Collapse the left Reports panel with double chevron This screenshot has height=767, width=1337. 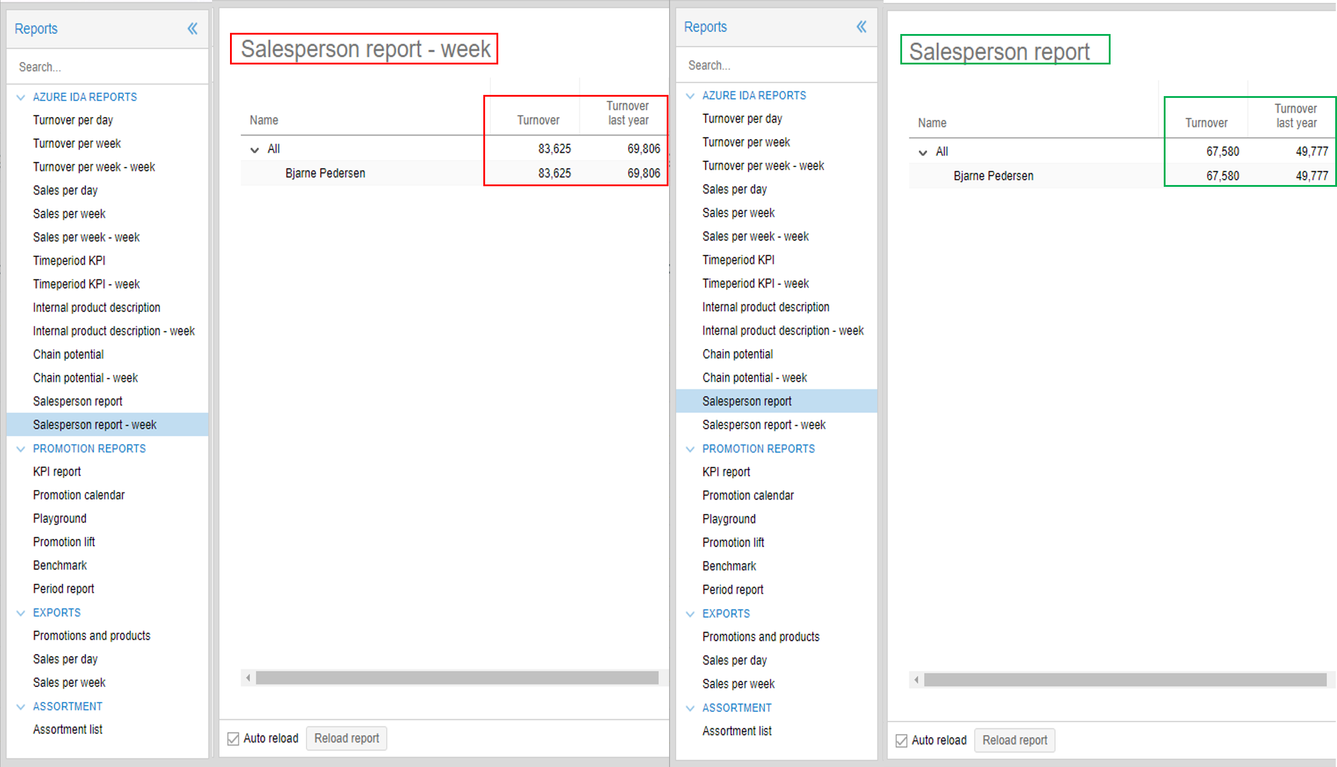(x=192, y=29)
